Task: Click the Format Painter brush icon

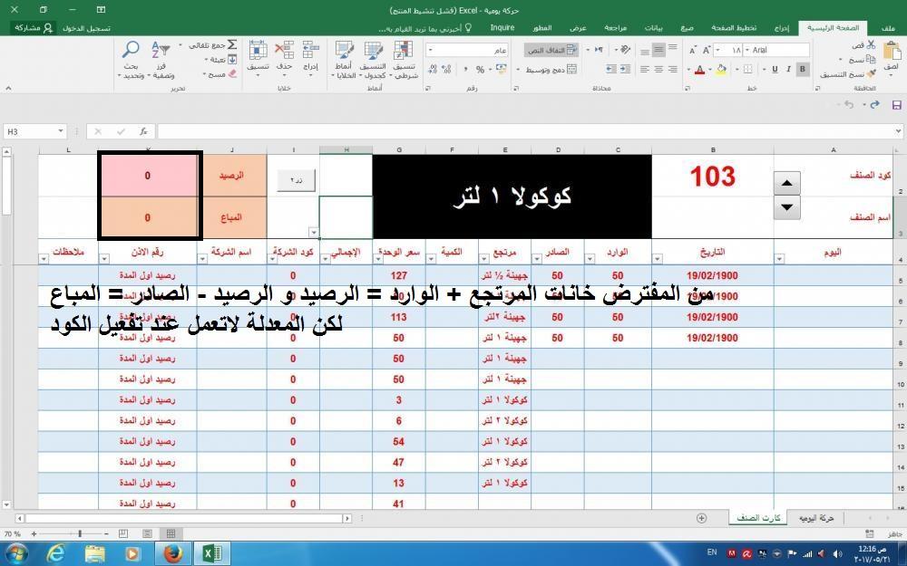Action: click(x=871, y=74)
